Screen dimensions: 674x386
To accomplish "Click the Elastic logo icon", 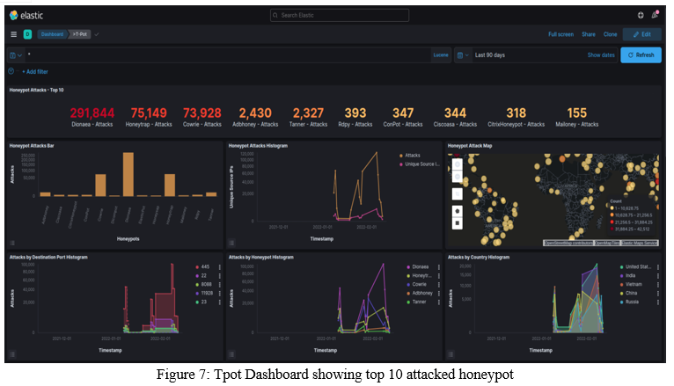I will [14, 16].
